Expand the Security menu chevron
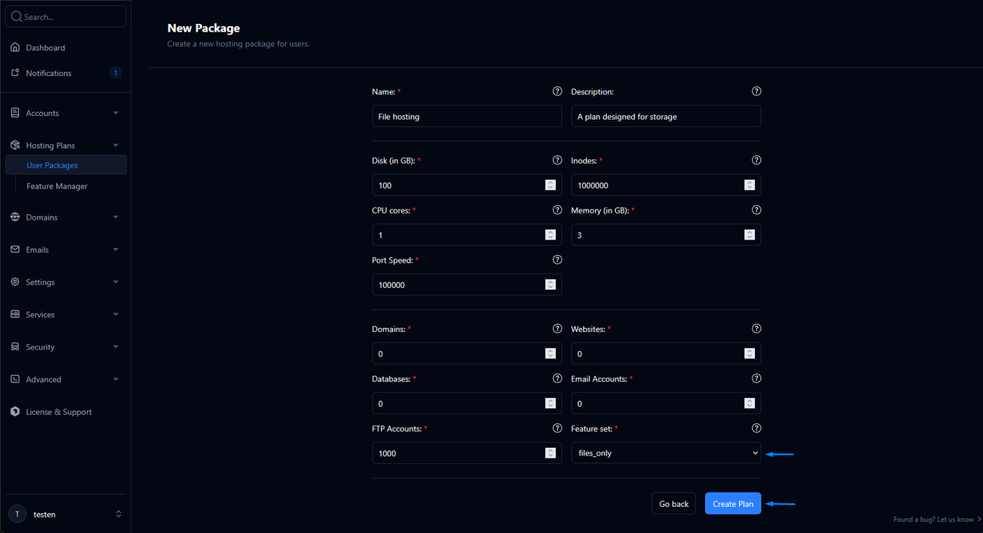983x533 pixels. pyautogui.click(x=116, y=347)
